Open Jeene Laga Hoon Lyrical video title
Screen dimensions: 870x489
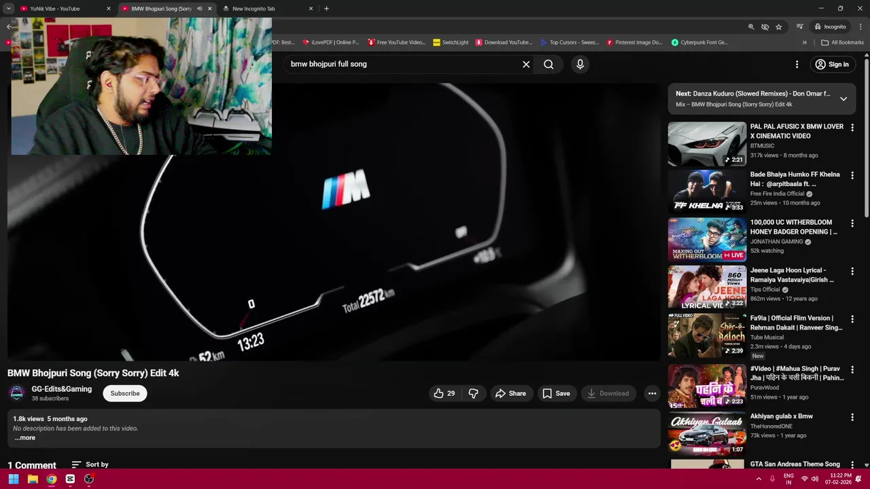(x=792, y=275)
